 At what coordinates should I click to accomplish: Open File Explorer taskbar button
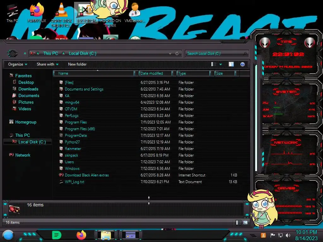106,235
